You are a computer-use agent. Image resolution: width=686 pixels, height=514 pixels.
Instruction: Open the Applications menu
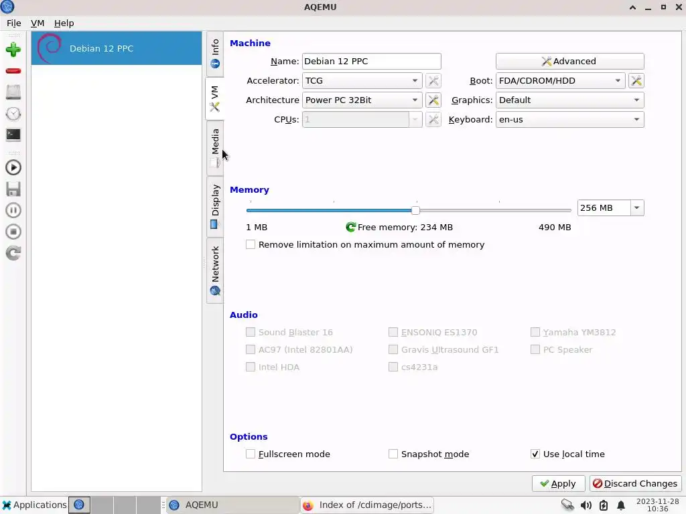tap(34, 505)
